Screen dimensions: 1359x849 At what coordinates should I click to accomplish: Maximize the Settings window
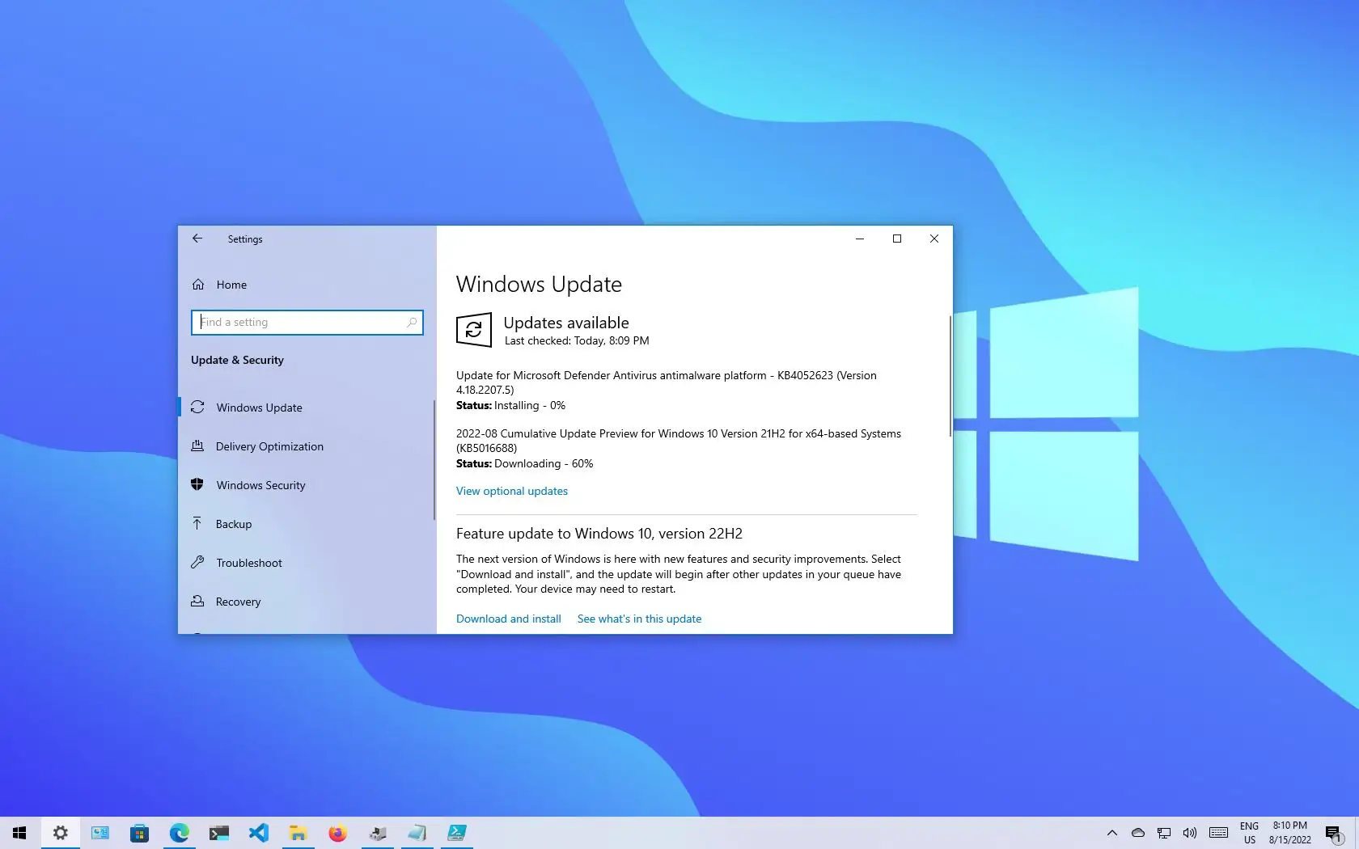coord(897,239)
